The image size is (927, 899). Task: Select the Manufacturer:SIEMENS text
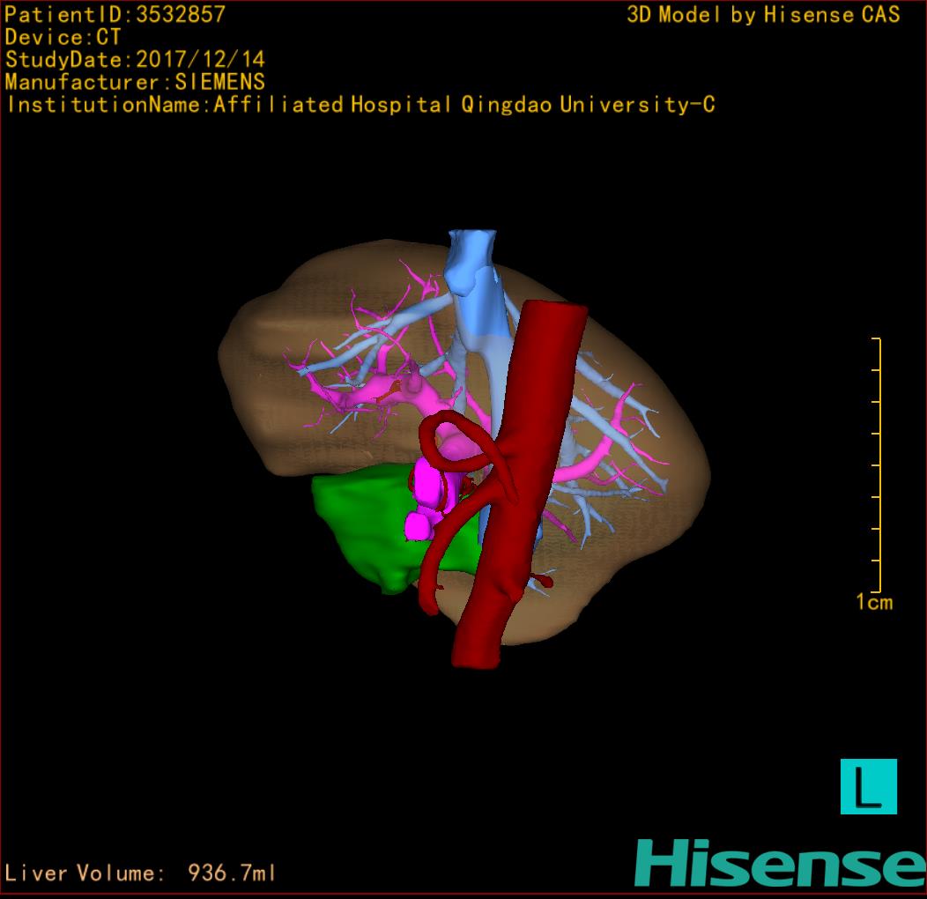click(x=135, y=82)
